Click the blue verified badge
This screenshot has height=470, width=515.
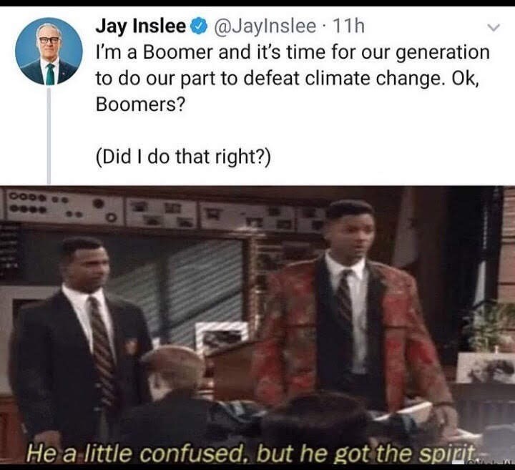[x=200, y=26]
